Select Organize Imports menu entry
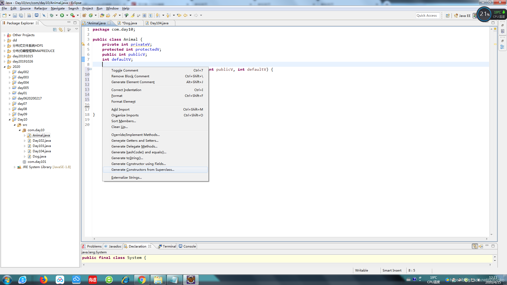The height and width of the screenshot is (285, 507). pos(155,115)
